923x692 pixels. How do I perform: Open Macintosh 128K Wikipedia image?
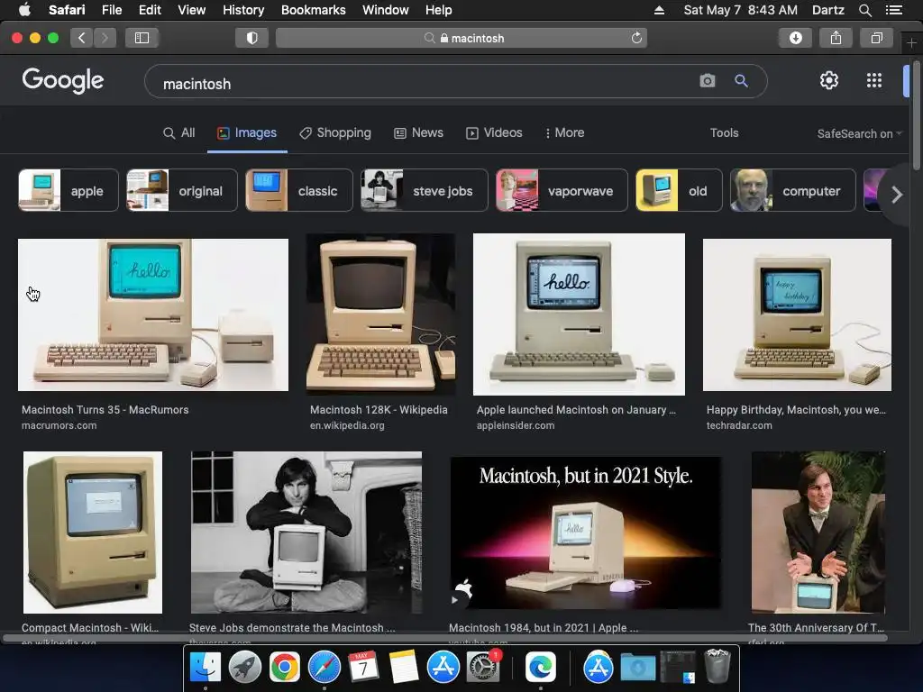[x=381, y=314]
